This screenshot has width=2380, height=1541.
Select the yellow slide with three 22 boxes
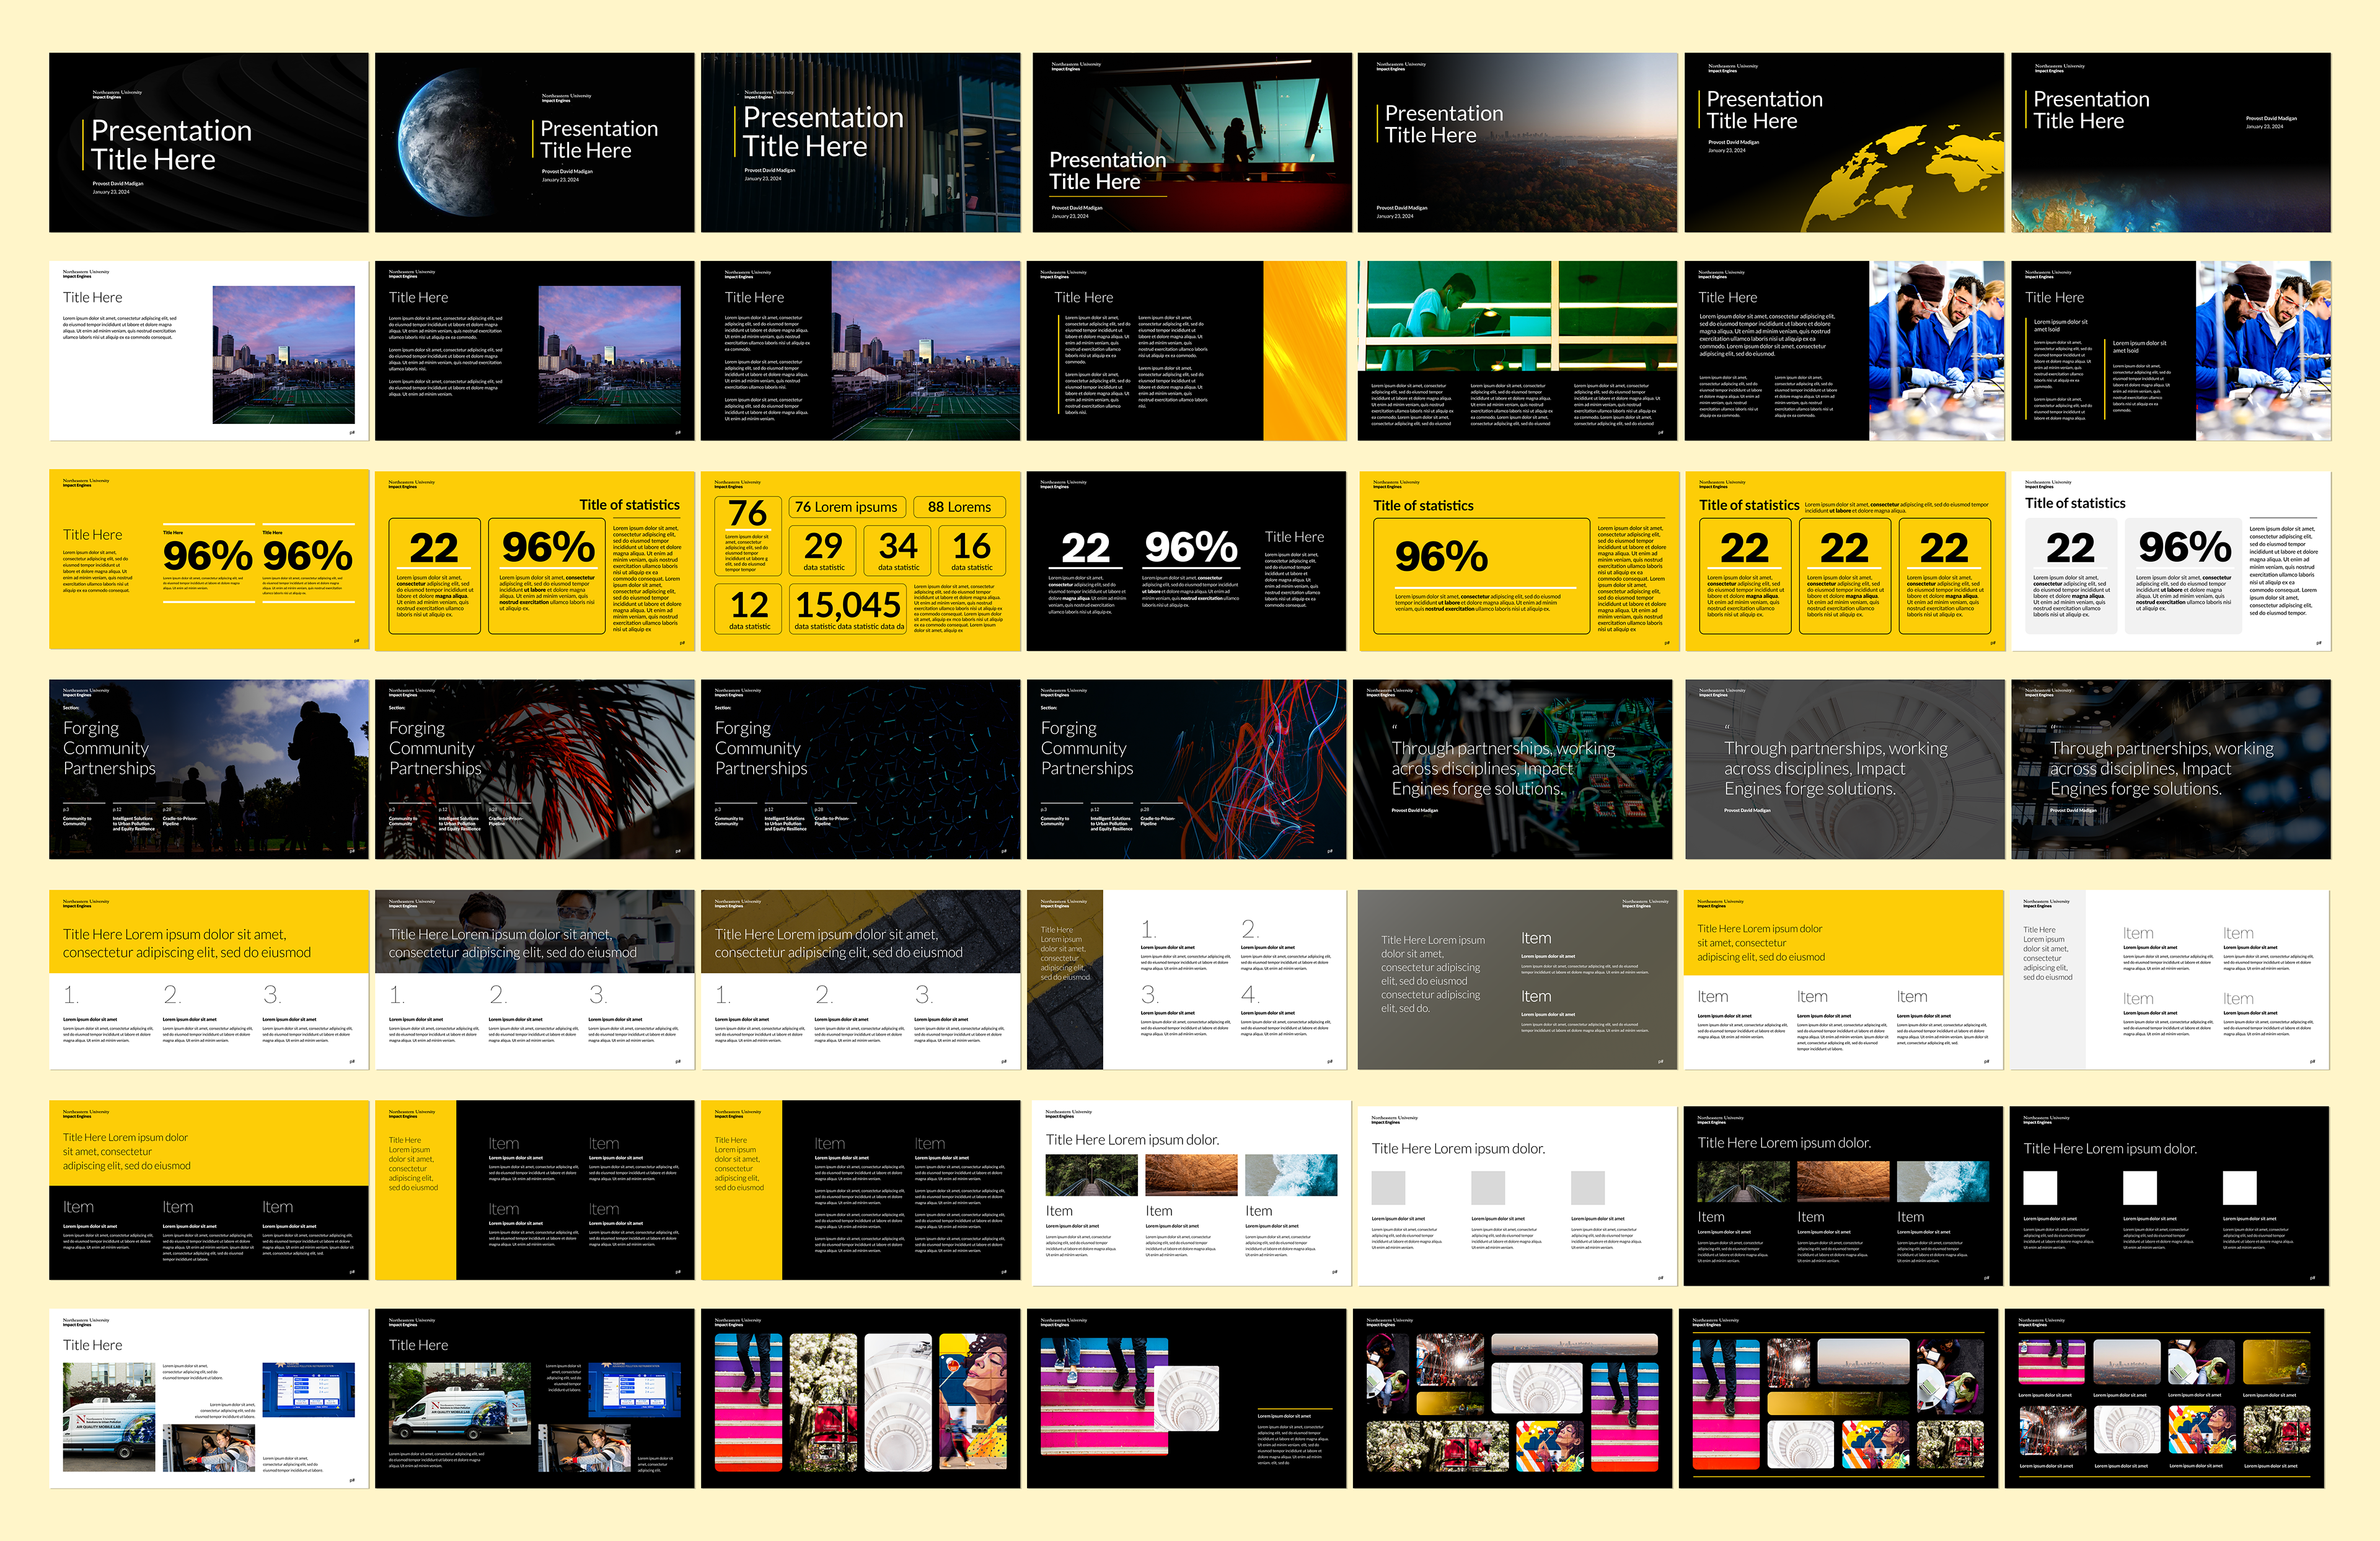(1846, 561)
